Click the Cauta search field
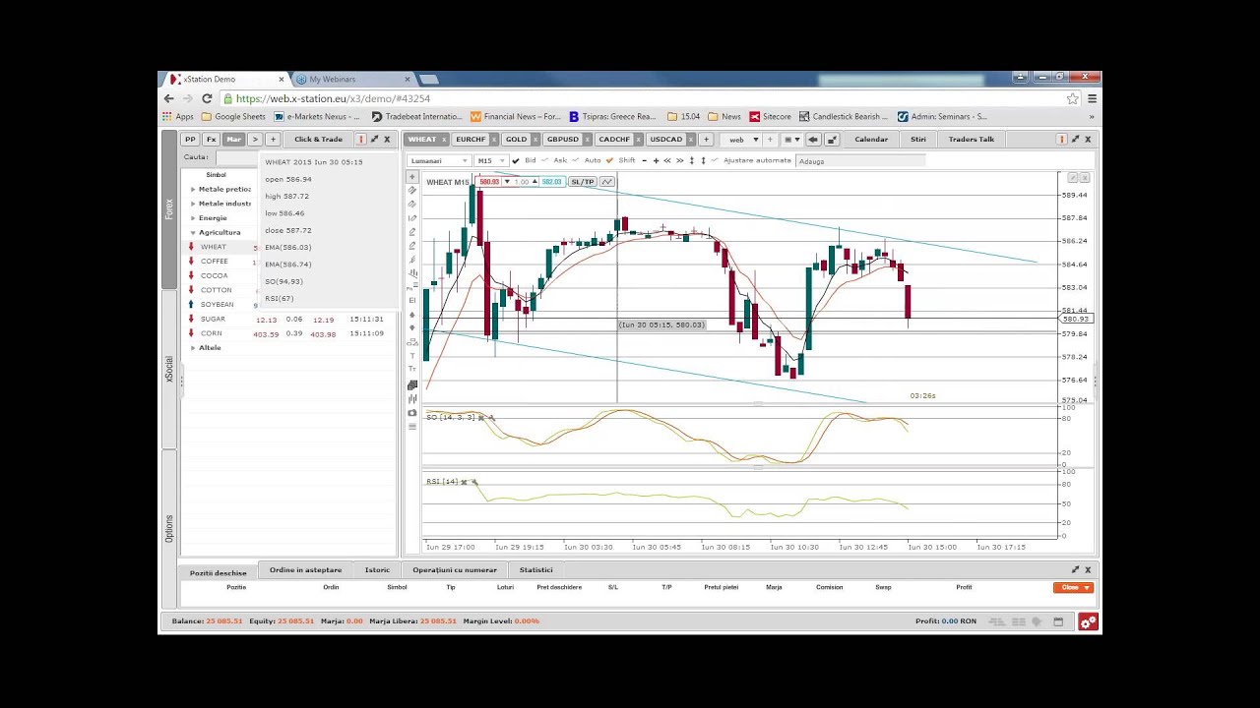 point(236,157)
